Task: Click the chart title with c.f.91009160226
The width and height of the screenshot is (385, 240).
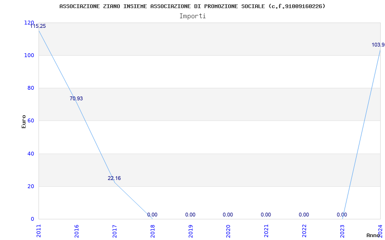Action: [x=192, y=6]
